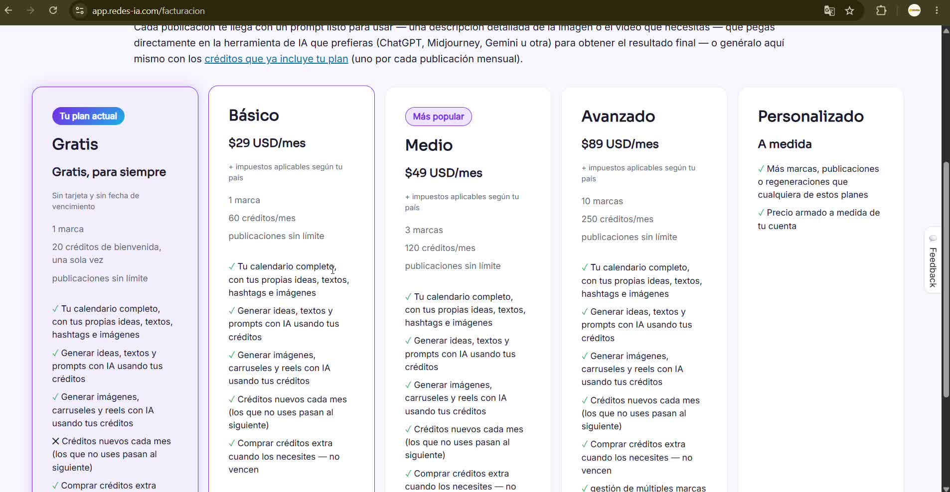The height and width of the screenshot is (492, 950).
Task: Click the Más popular badge
Action: coord(438,117)
